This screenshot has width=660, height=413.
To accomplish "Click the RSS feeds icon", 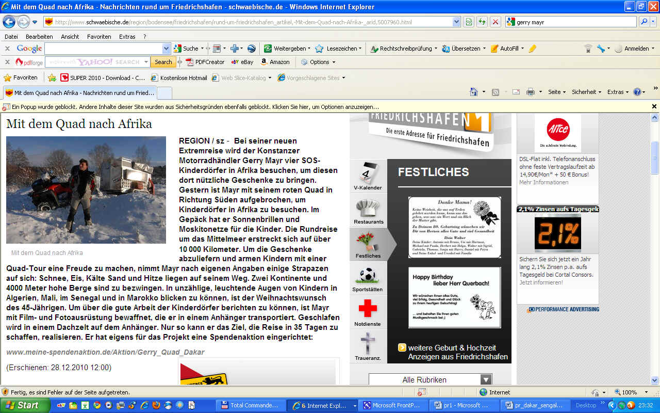I will coord(496,92).
